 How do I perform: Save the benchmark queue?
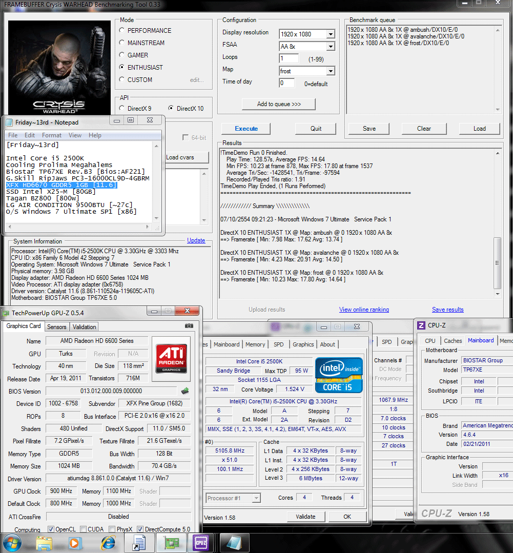point(369,128)
